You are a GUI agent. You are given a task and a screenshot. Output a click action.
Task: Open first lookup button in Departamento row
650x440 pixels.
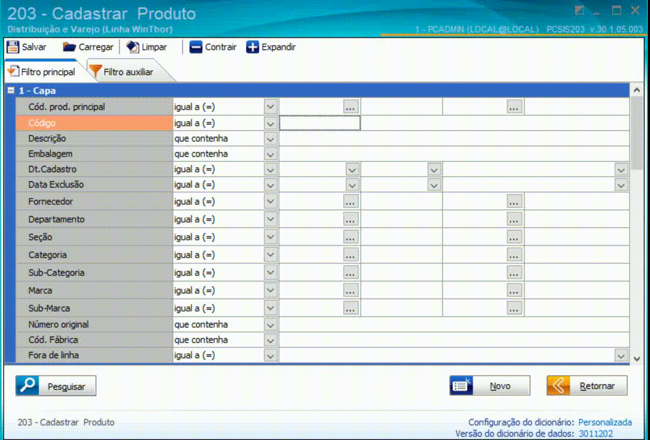click(x=351, y=219)
